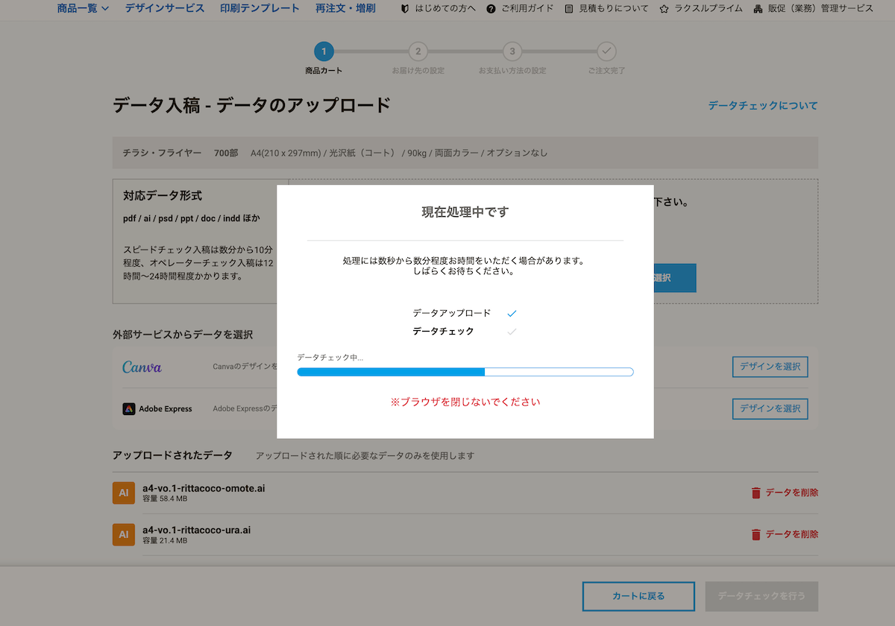Click the 見積もりについて document icon
The image size is (895, 626).
pyautogui.click(x=570, y=9)
